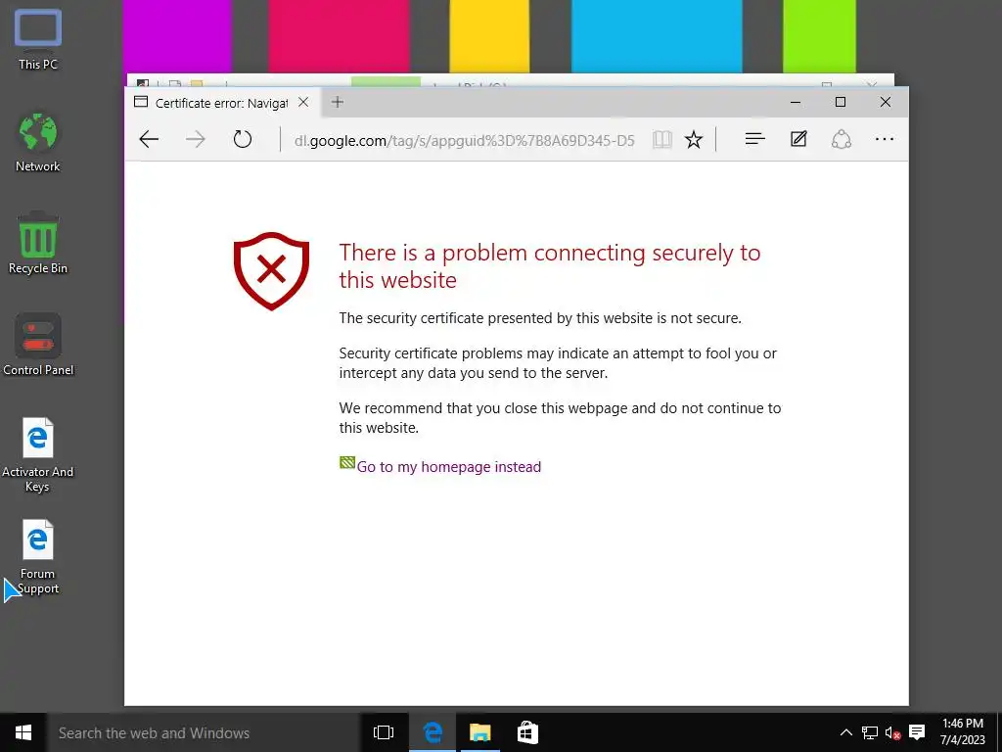Open File Explorer from the taskbar
Viewport: 1002px width, 752px height.
tap(479, 732)
